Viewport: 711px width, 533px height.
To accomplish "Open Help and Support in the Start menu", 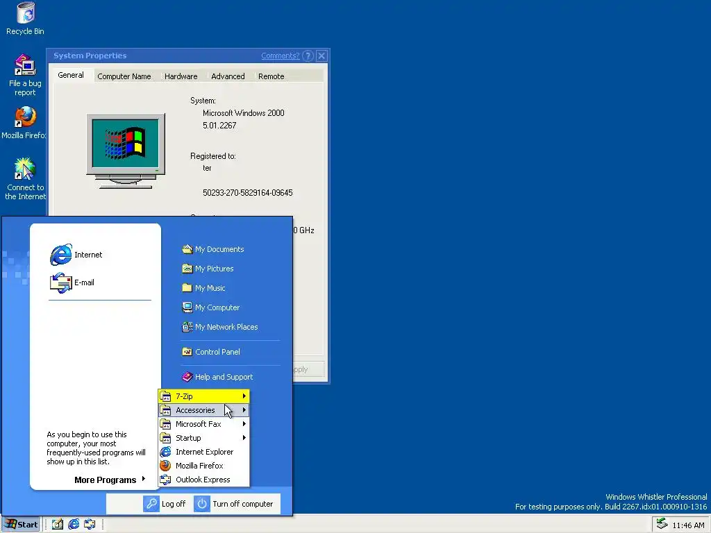I will (x=217, y=377).
